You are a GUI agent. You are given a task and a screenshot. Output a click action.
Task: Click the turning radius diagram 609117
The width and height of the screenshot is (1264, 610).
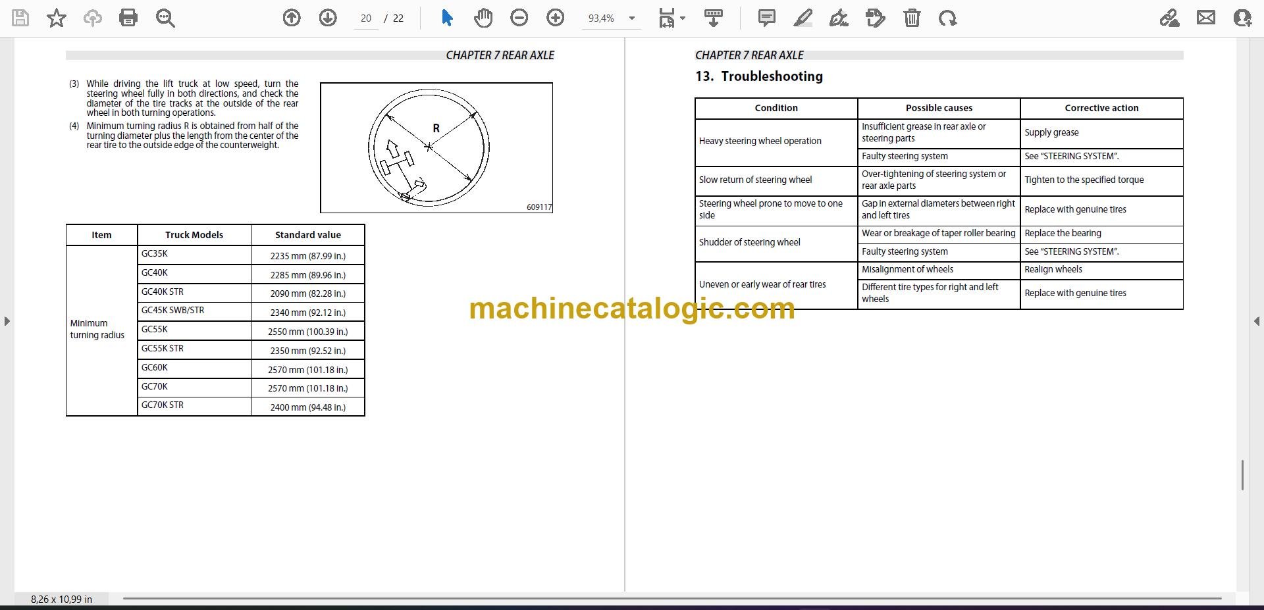(x=436, y=147)
